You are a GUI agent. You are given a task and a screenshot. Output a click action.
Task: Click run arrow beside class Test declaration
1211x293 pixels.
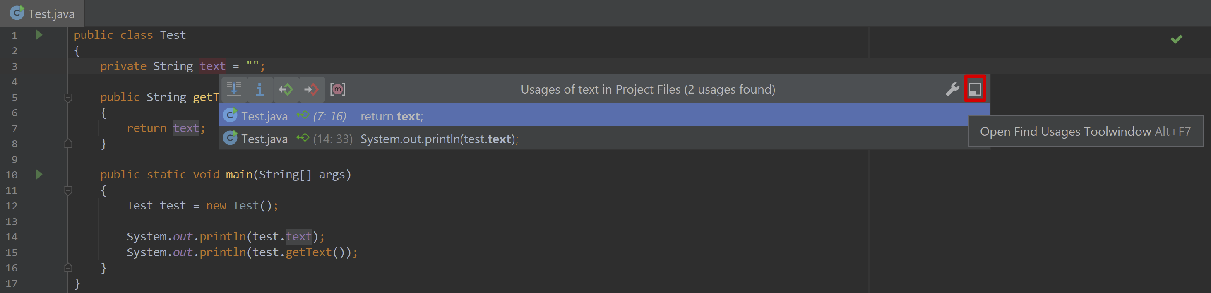[x=39, y=35]
